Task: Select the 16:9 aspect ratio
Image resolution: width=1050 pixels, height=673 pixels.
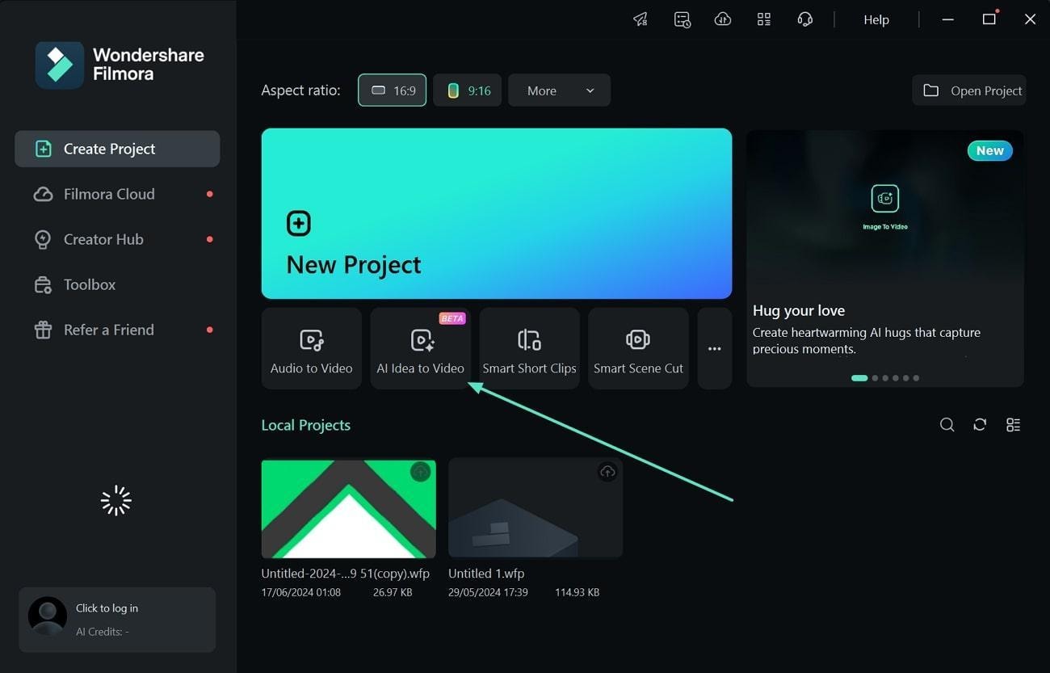Action: (x=393, y=90)
